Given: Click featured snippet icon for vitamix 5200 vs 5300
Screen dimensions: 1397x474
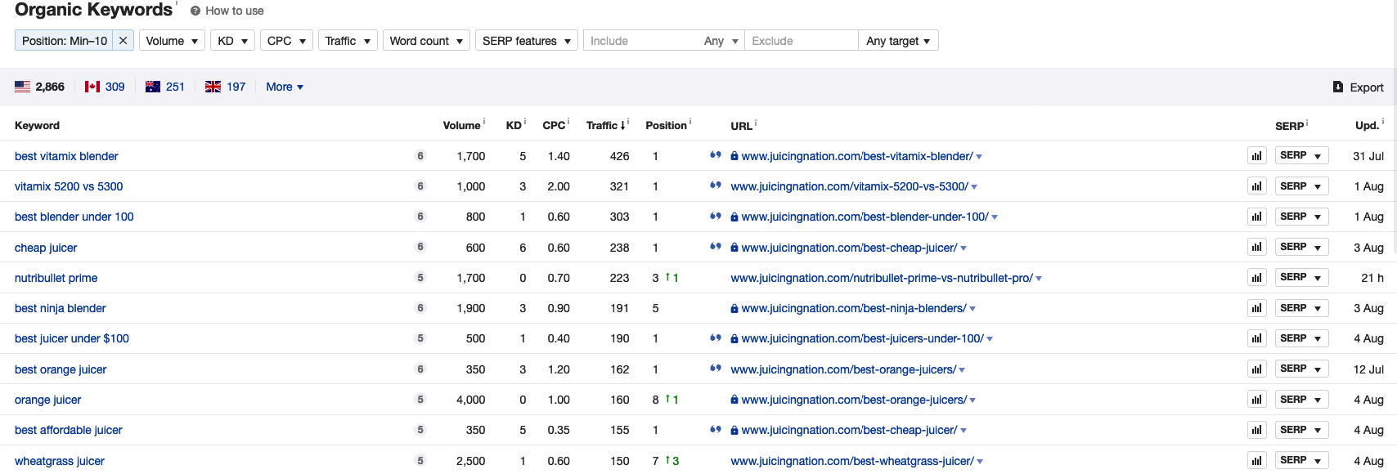Looking at the screenshot, I should [716, 186].
